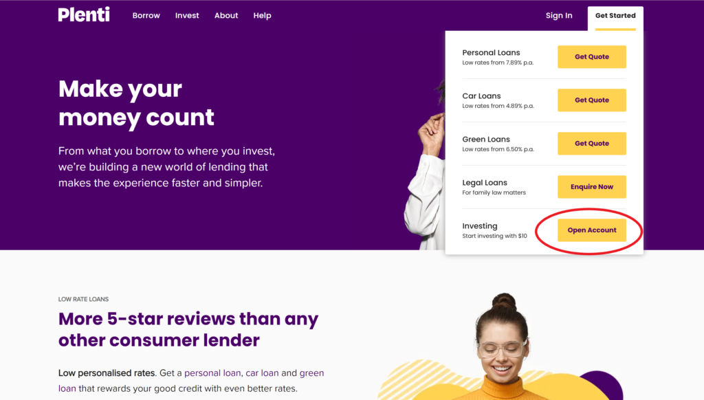The width and height of the screenshot is (704, 400).
Task: Open the Help menu
Action: [x=262, y=15]
